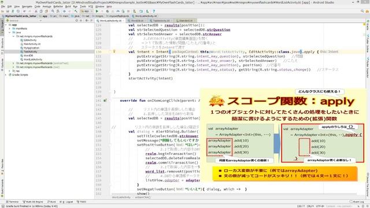Screen dimensions: 370x208
Task: Open the Build menu
Action: coord(68,6)
